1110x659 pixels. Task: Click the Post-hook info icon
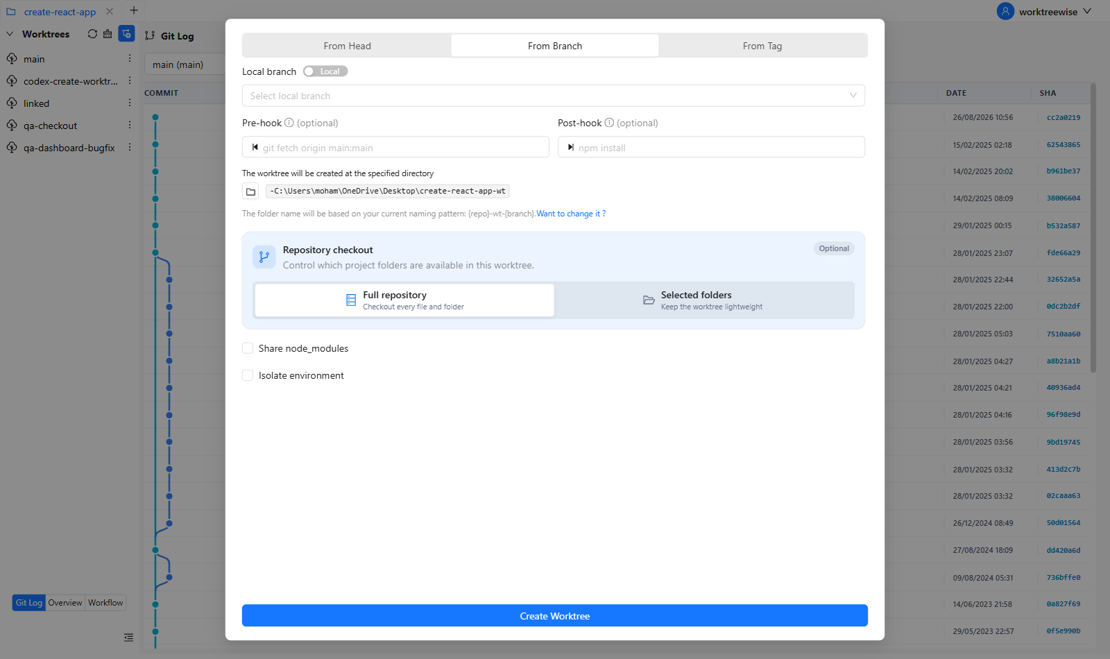tap(609, 123)
